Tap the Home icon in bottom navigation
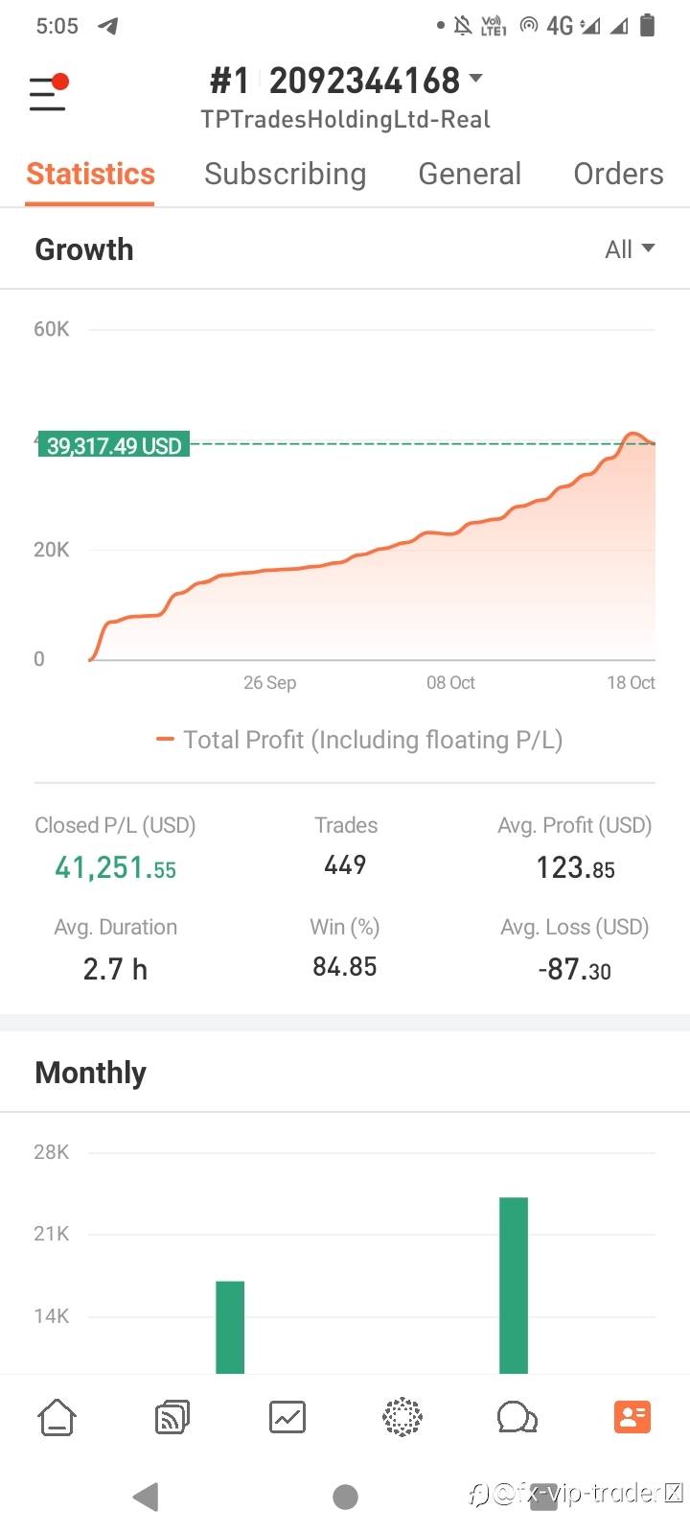Image resolution: width=690 pixels, height=1535 pixels. pos(57,1417)
